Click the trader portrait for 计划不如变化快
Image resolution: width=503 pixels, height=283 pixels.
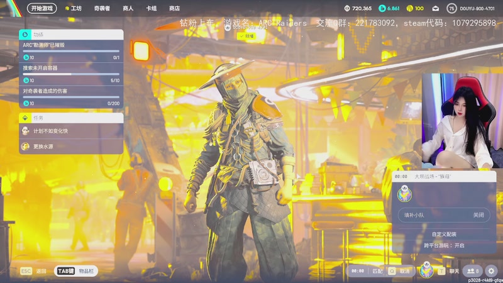(25, 131)
